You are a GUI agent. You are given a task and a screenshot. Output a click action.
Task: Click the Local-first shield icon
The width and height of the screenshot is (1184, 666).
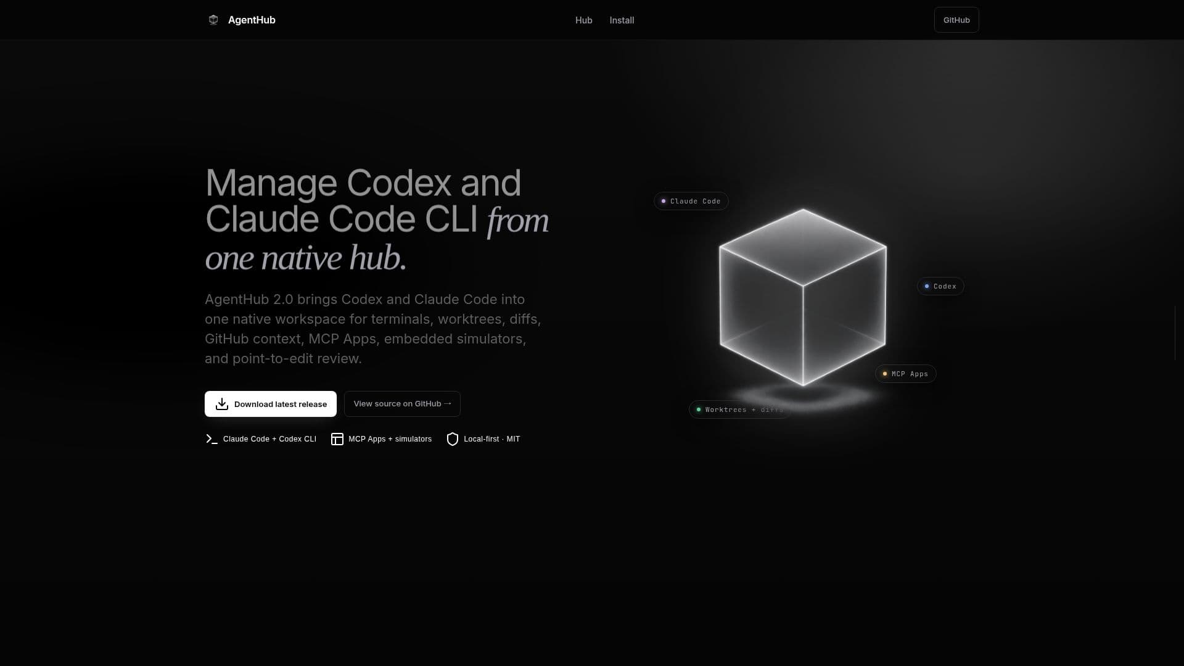(453, 439)
